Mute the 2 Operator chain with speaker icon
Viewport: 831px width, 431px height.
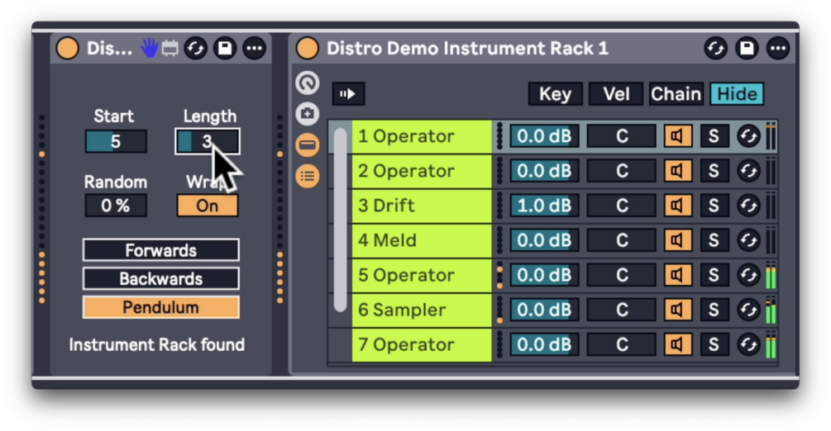tap(678, 171)
